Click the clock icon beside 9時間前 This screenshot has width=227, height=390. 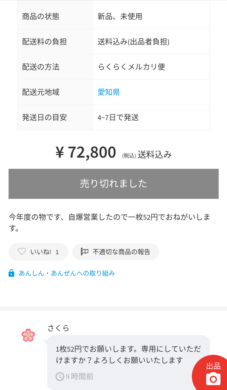[60, 377]
